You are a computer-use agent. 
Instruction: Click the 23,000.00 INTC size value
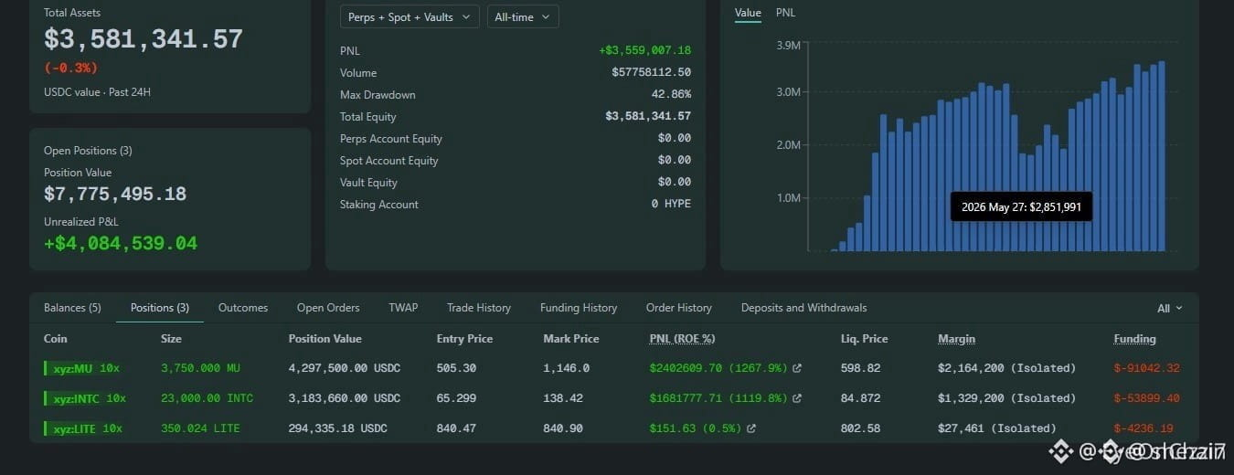207,398
